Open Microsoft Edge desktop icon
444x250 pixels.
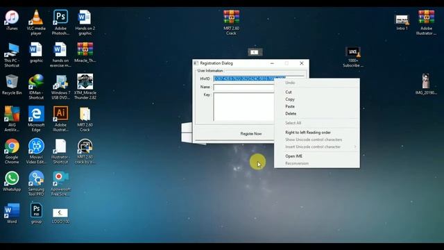click(x=36, y=114)
